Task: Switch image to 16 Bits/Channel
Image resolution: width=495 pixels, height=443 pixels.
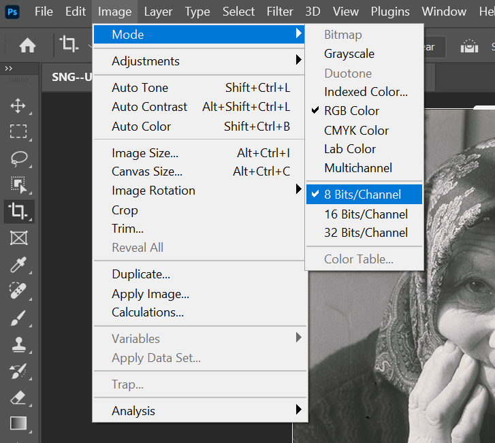Action: (x=366, y=214)
